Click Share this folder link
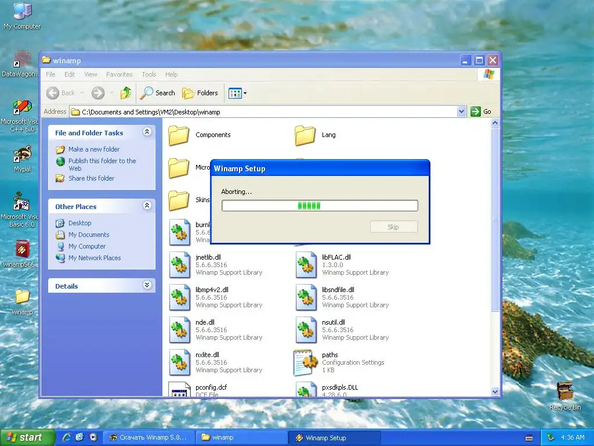This screenshot has width=594, height=446. [x=91, y=178]
